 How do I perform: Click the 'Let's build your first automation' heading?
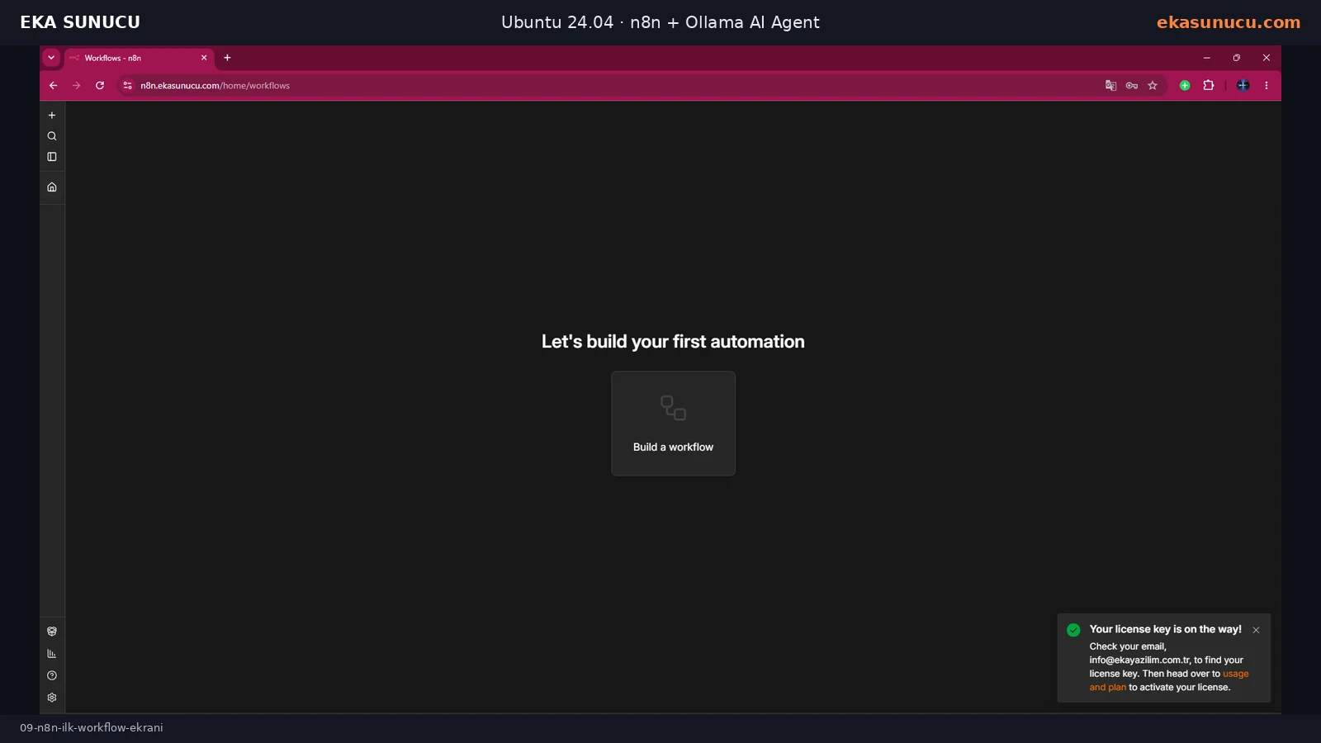[673, 342]
